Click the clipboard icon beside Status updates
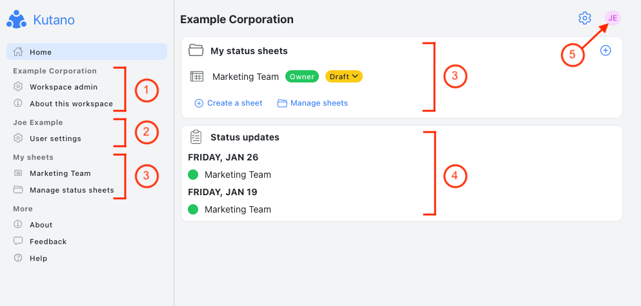 point(196,137)
